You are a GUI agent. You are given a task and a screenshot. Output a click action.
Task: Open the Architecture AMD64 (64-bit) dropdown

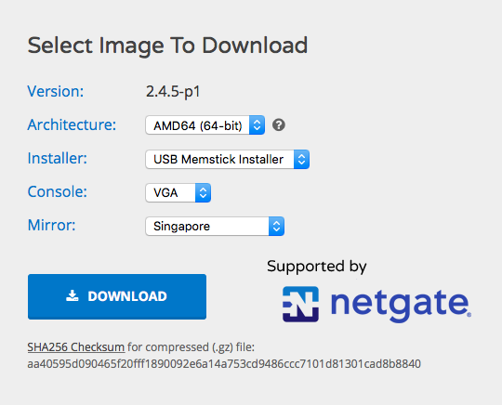[x=205, y=125]
